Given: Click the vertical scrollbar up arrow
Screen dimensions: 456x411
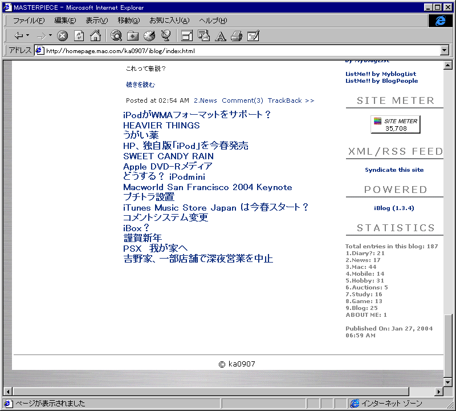Looking at the screenshot, I should pos(448,65).
